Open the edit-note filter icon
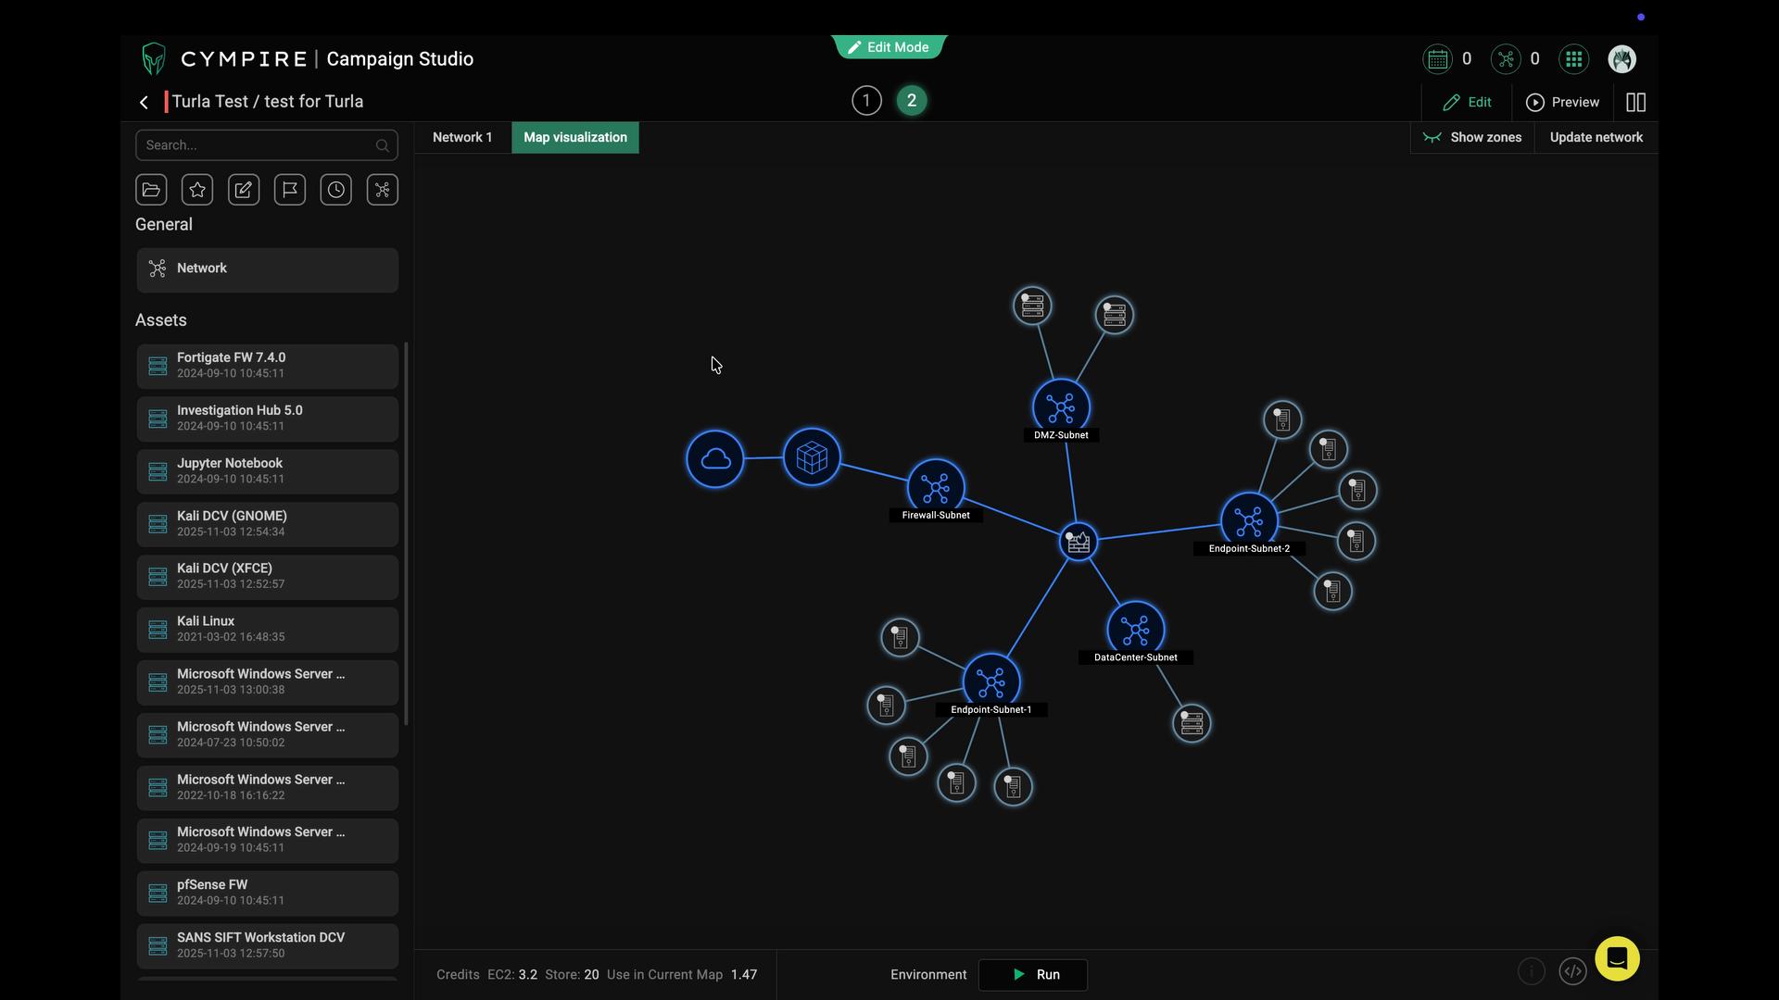 [244, 190]
